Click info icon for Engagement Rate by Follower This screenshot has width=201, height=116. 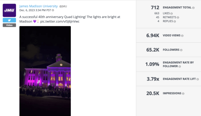[180, 66]
